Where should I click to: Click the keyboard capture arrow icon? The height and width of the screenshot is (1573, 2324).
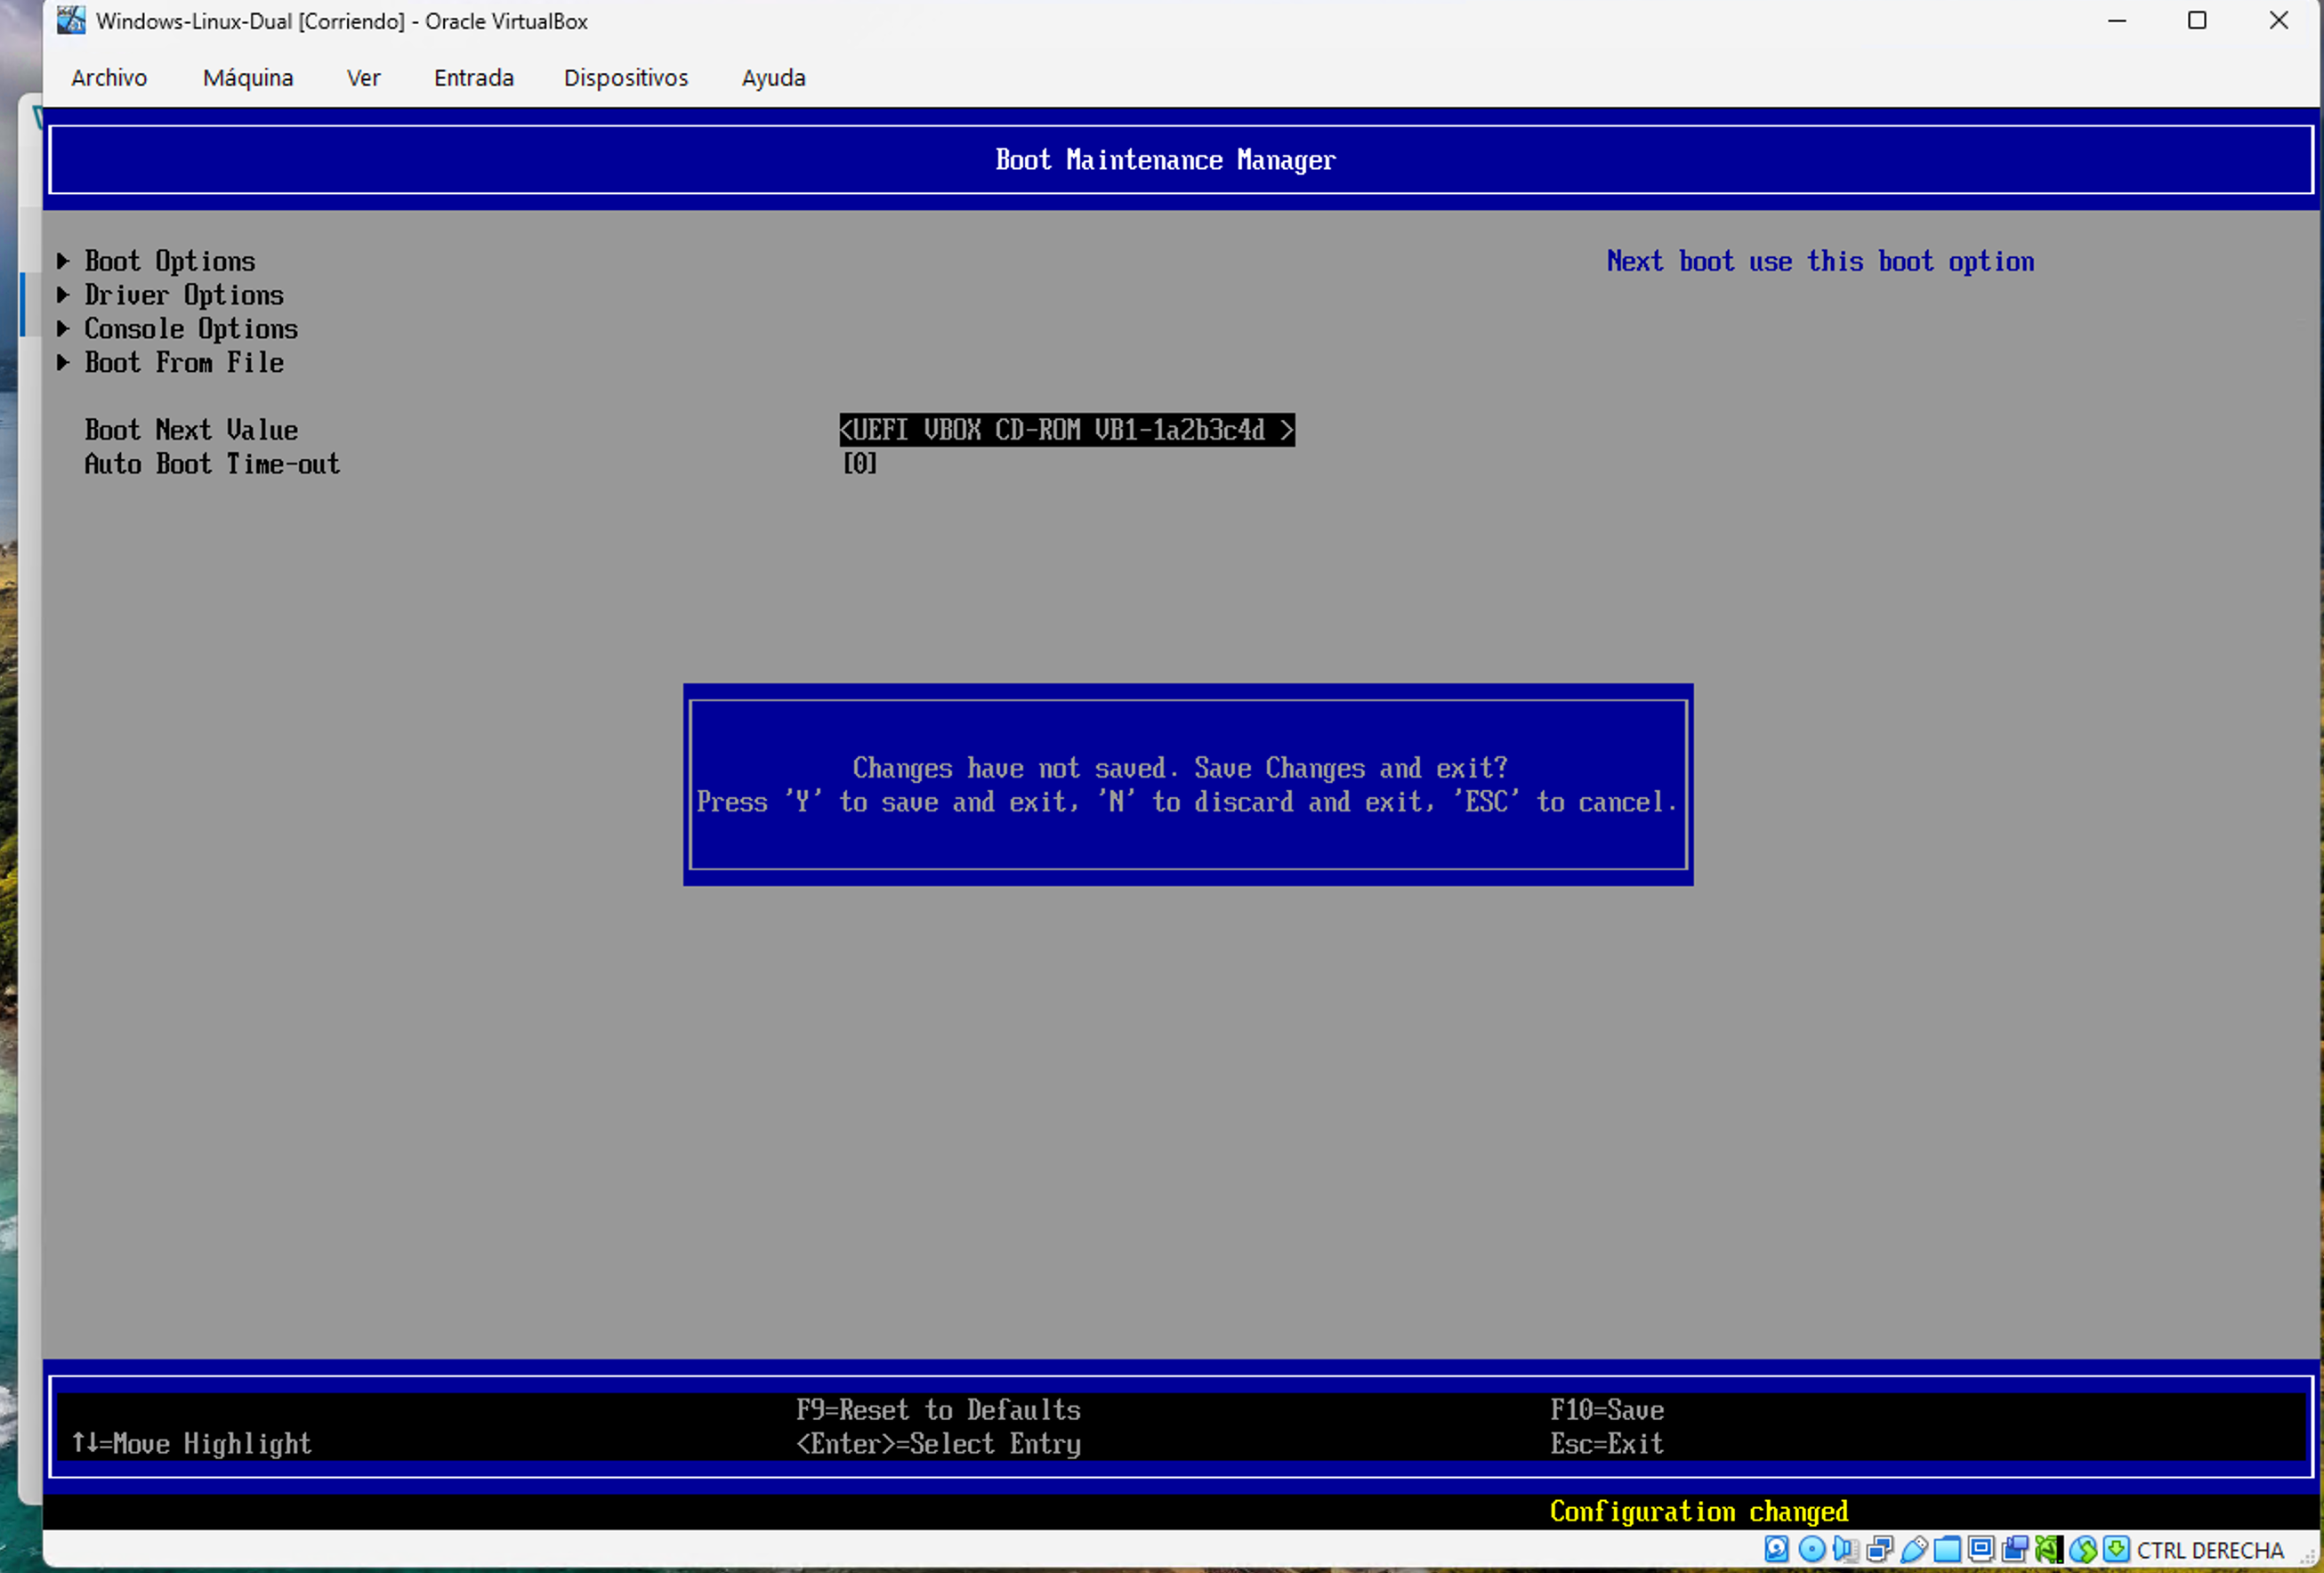point(2117,1549)
